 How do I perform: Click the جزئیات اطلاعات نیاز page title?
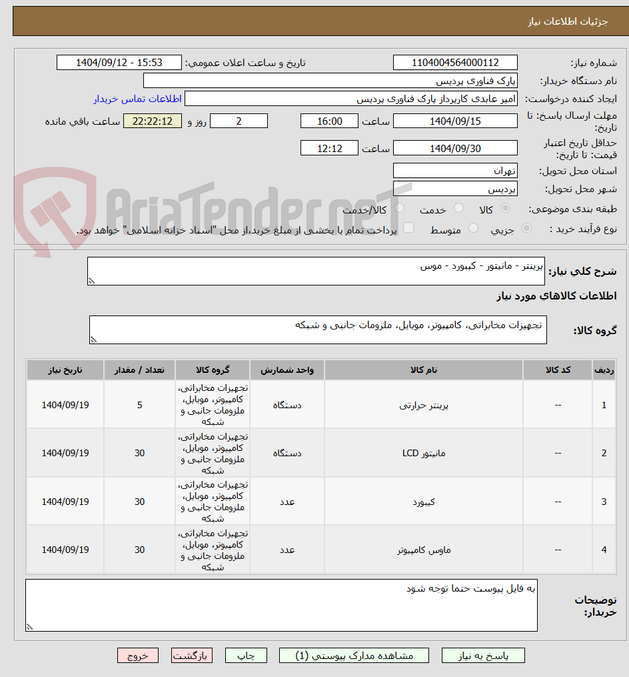tap(568, 21)
